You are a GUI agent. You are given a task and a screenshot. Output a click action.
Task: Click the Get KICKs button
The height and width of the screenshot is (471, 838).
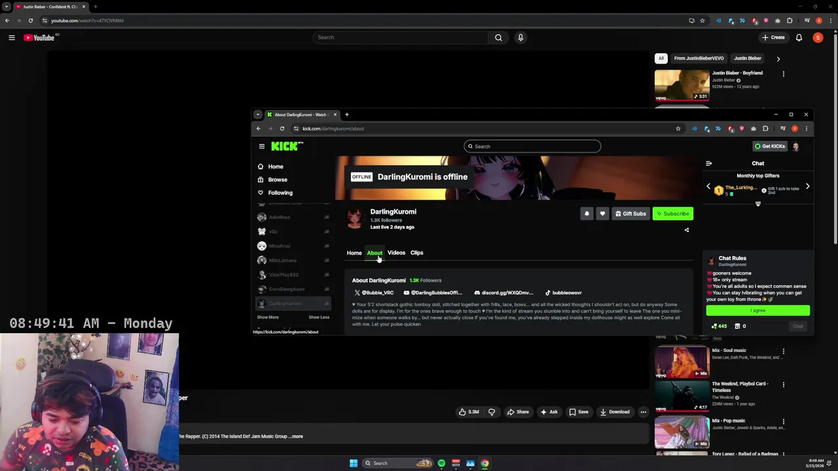click(x=769, y=147)
